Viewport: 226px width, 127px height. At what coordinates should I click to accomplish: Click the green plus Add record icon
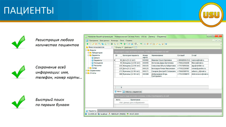pyautogui.click(x=87, y=44)
